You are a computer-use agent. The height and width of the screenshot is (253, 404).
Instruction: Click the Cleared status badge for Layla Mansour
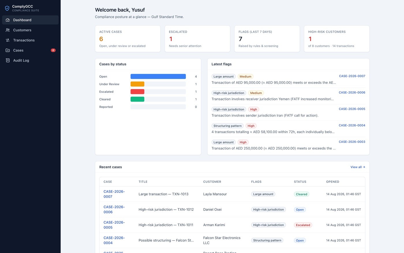point(302,194)
